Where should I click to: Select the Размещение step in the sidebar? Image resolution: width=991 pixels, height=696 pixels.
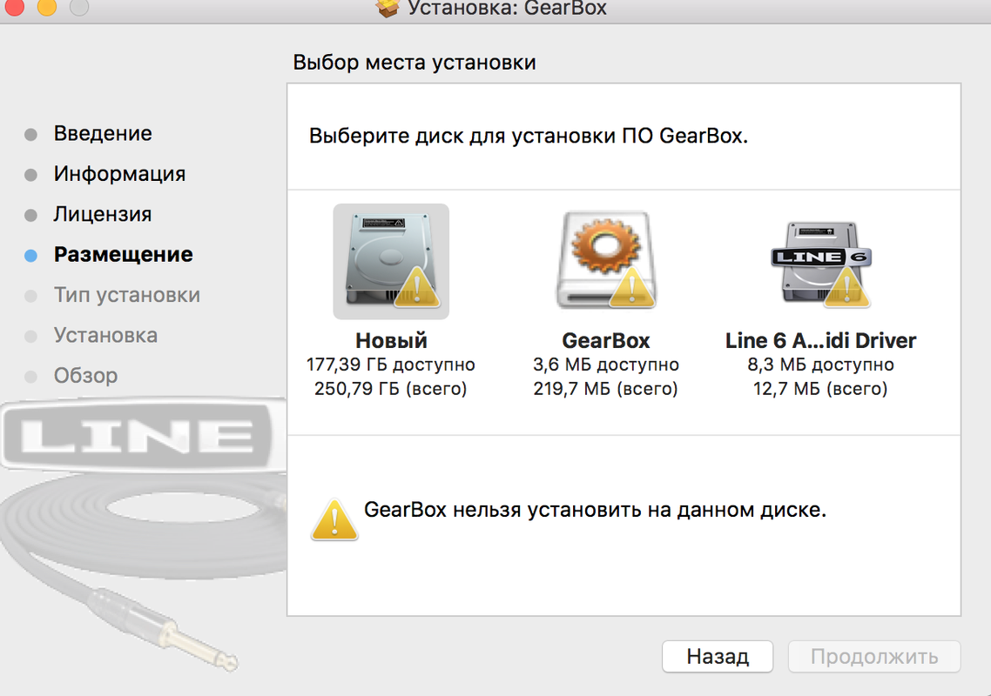(124, 255)
